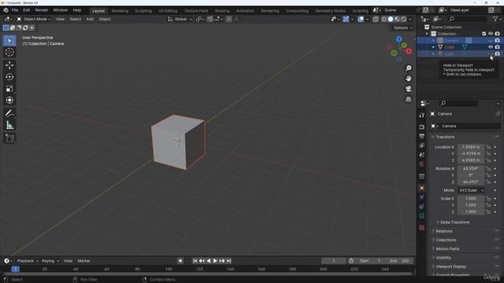The height and width of the screenshot is (283, 504).
Task: Choose the Annotate pencil tool
Action: (x=9, y=113)
